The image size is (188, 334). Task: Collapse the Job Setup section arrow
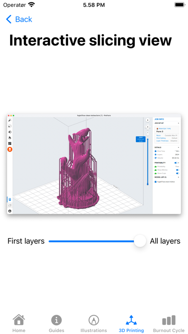178,123
